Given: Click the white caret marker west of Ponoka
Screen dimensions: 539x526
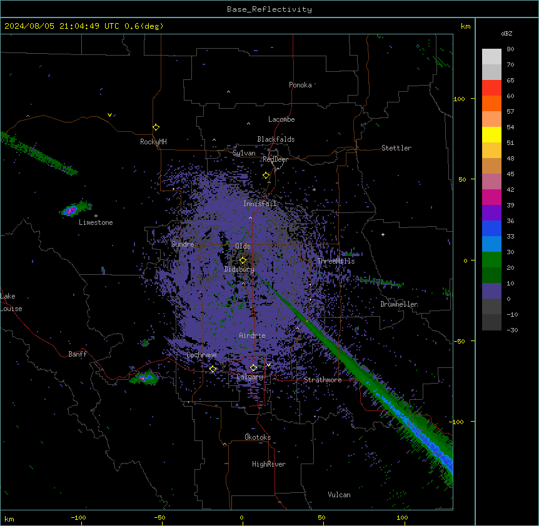Looking at the screenshot, I should [x=228, y=92].
